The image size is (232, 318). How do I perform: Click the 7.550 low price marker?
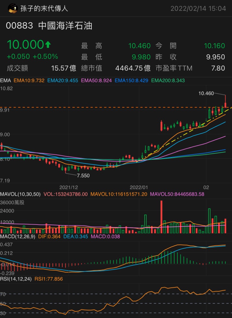click(83, 176)
